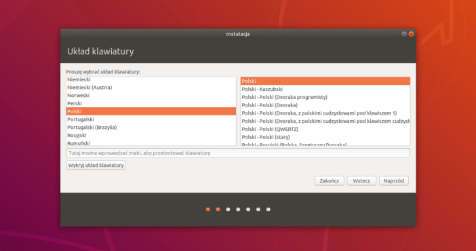Choose Polski - Kaszubski variant
The height and width of the screenshot is (251, 476).
[325, 89]
